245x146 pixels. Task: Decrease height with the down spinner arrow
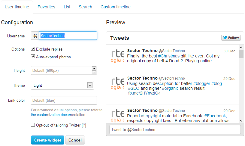[94, 72]
